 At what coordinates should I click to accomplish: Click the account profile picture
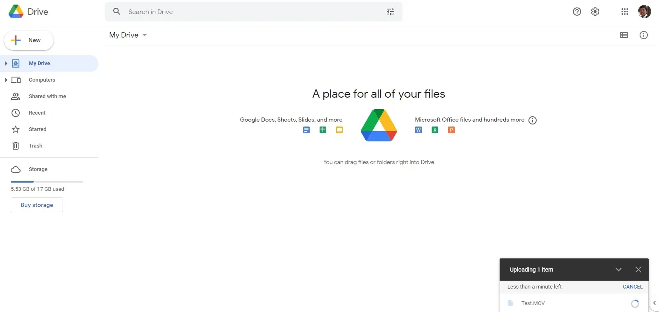(x=645, y=12)
